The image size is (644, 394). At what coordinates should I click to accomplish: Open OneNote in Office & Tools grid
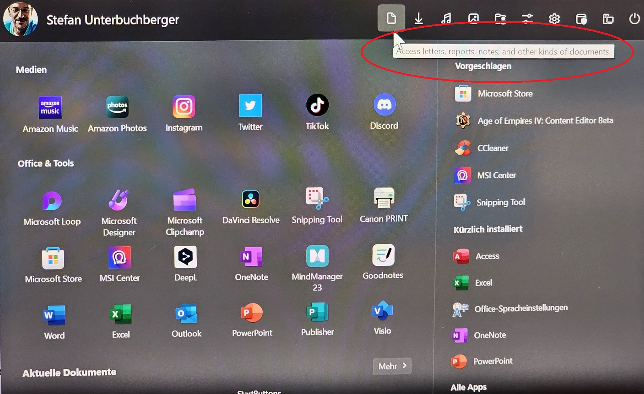[252, 263]
